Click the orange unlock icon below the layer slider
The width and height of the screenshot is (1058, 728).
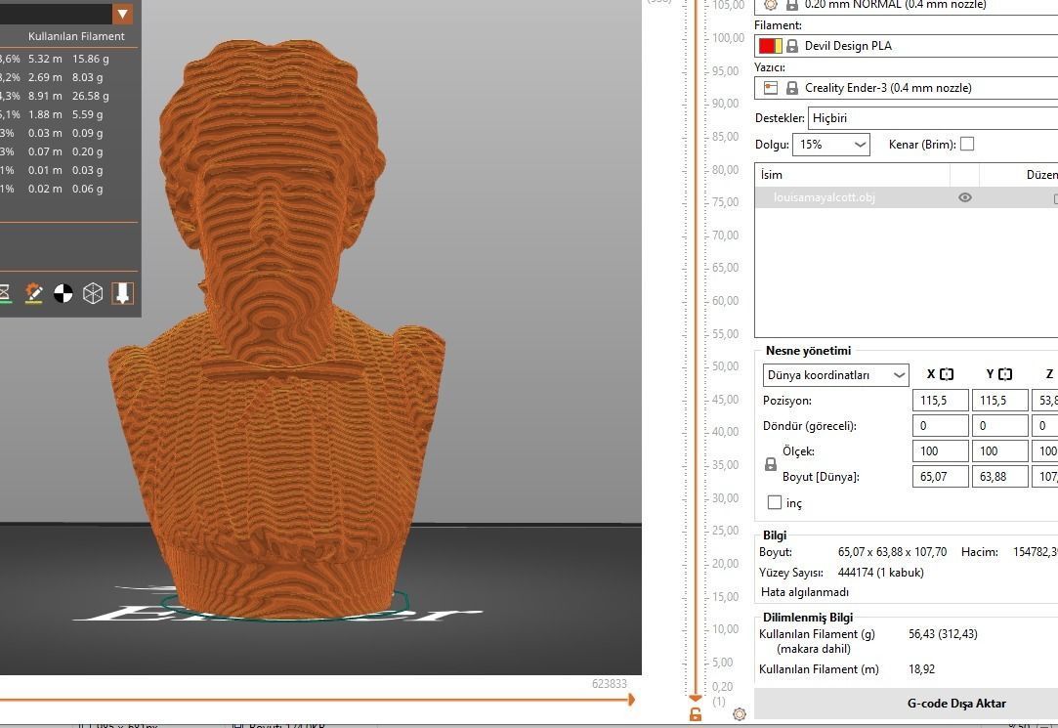pyautogui.click(x=696, y=714)
